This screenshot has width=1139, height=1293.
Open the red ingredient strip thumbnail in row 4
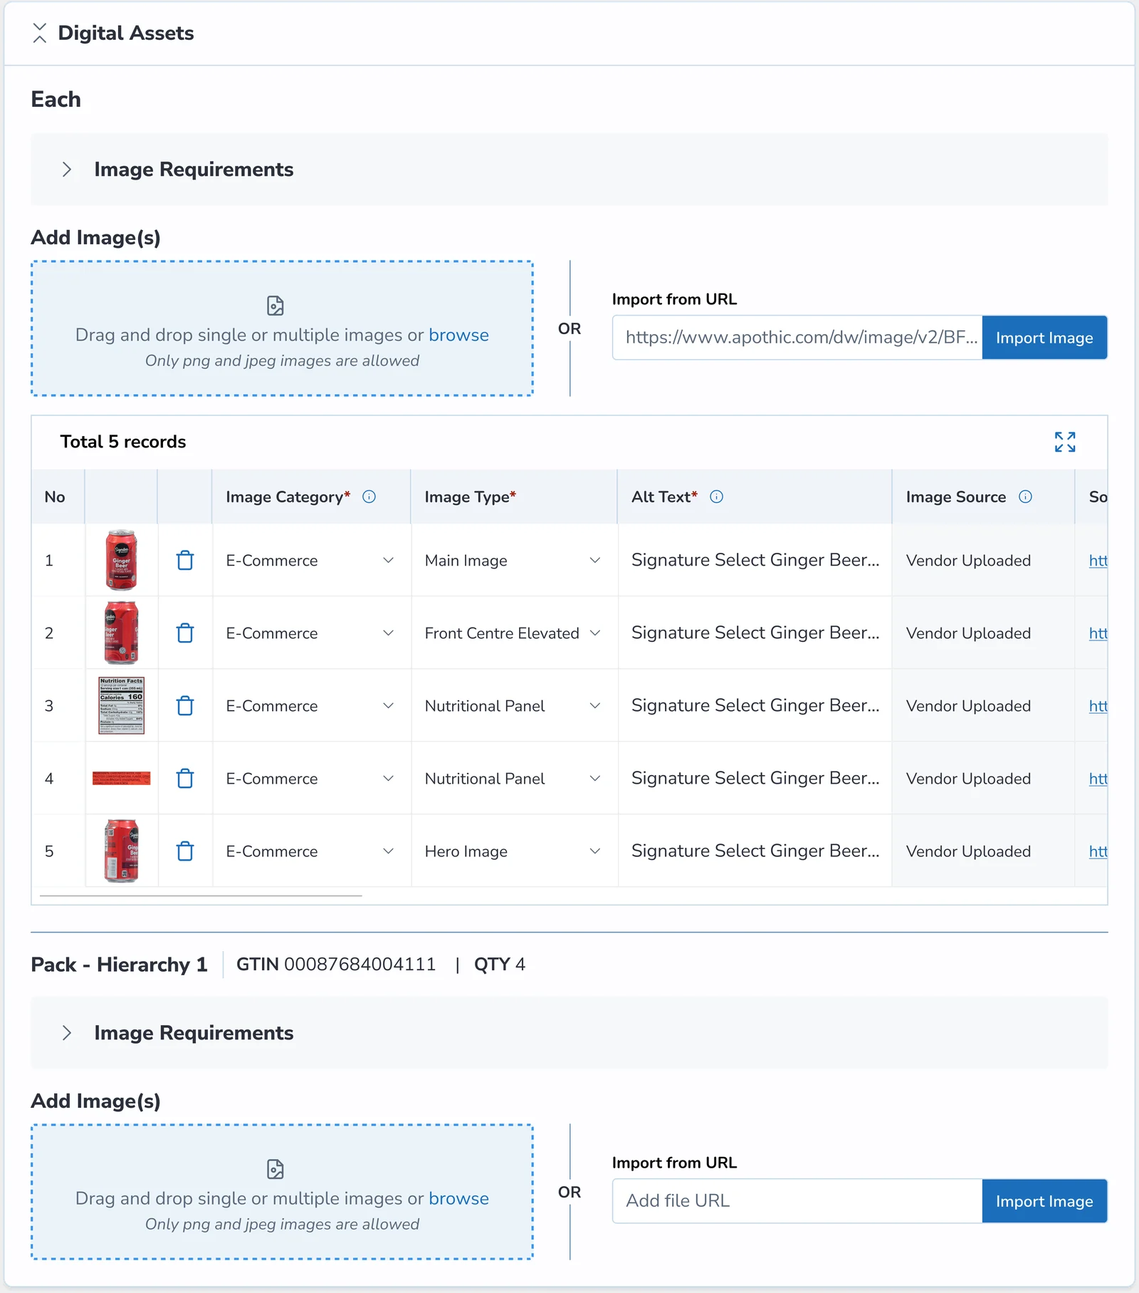[121, 778]
